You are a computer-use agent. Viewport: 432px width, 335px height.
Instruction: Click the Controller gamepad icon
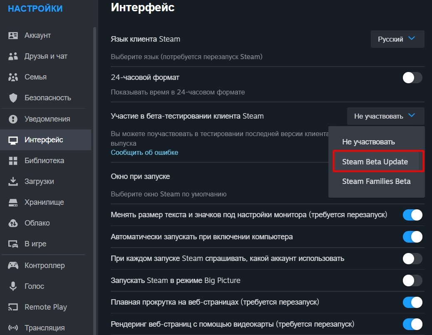point(13,266)
